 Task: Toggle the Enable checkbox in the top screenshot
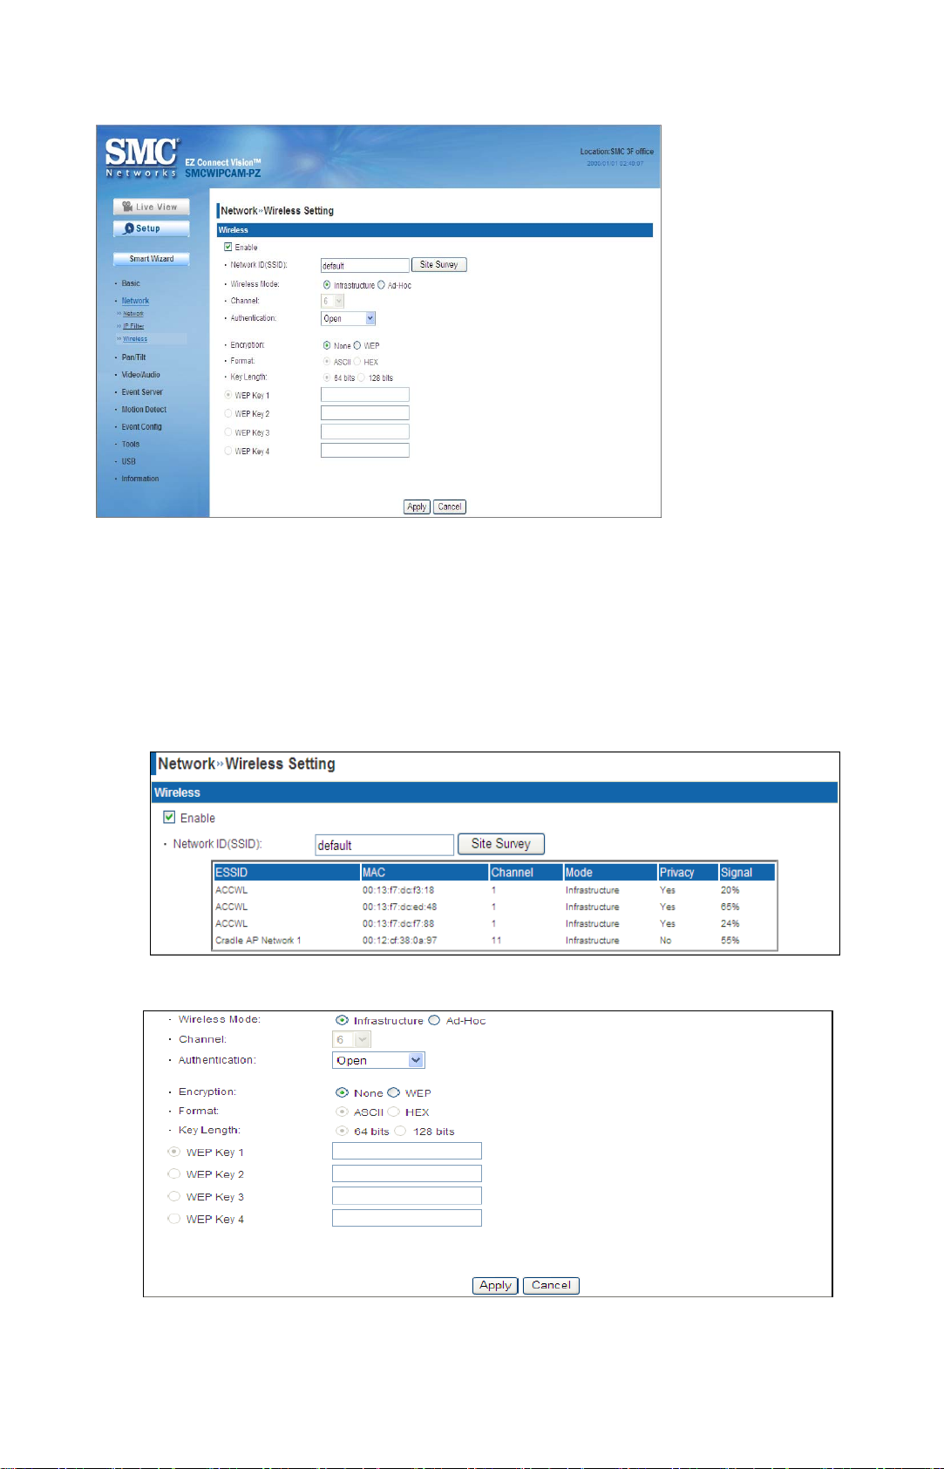(228, 248)
